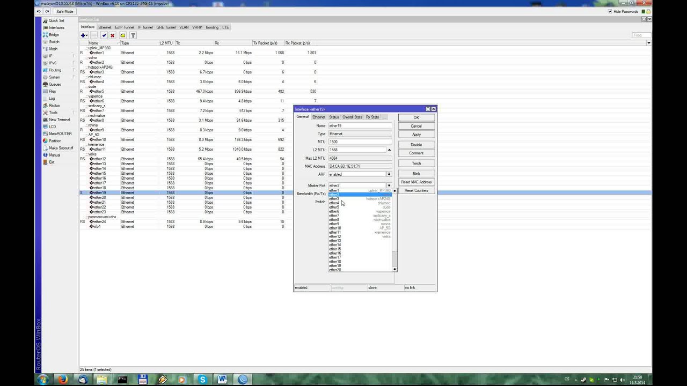Viewport: 687px width, 386px height.
Task: Toggle the Hide Passwords checkbox
Action: click(x=610, y=11)
